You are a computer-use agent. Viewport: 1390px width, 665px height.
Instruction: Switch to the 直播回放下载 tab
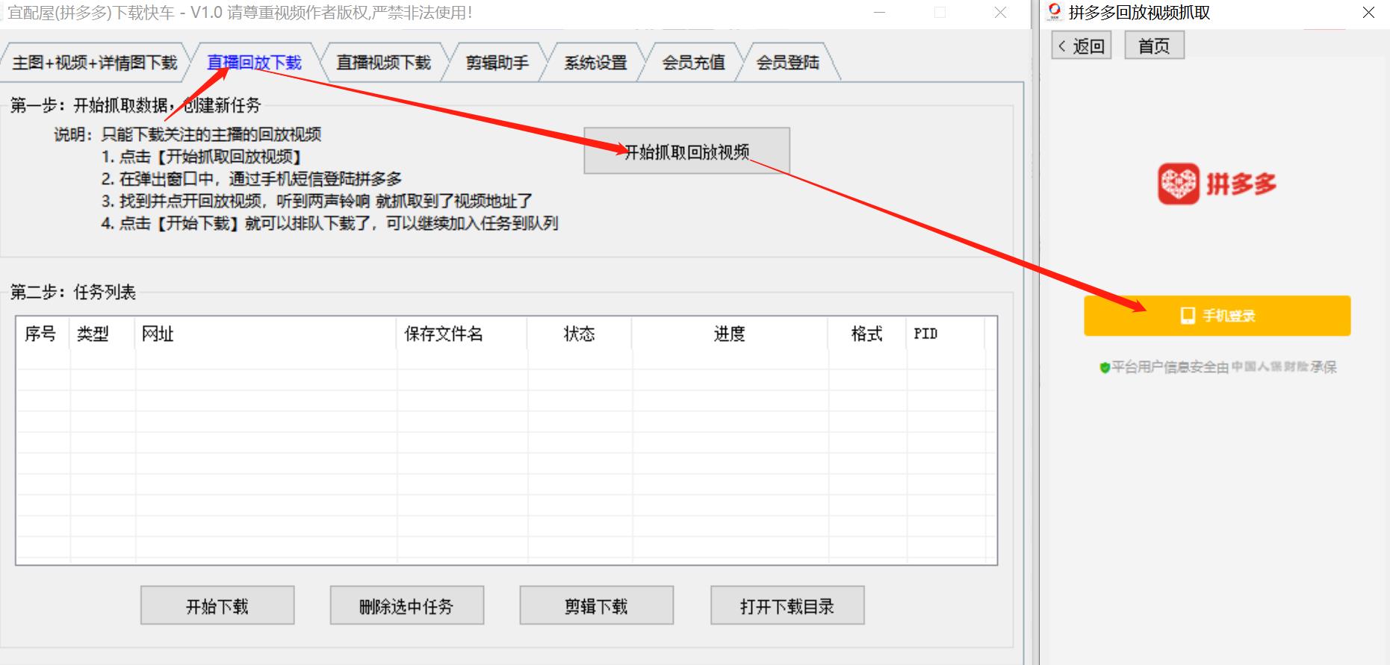pyautogui.click(x=254, y=63)
